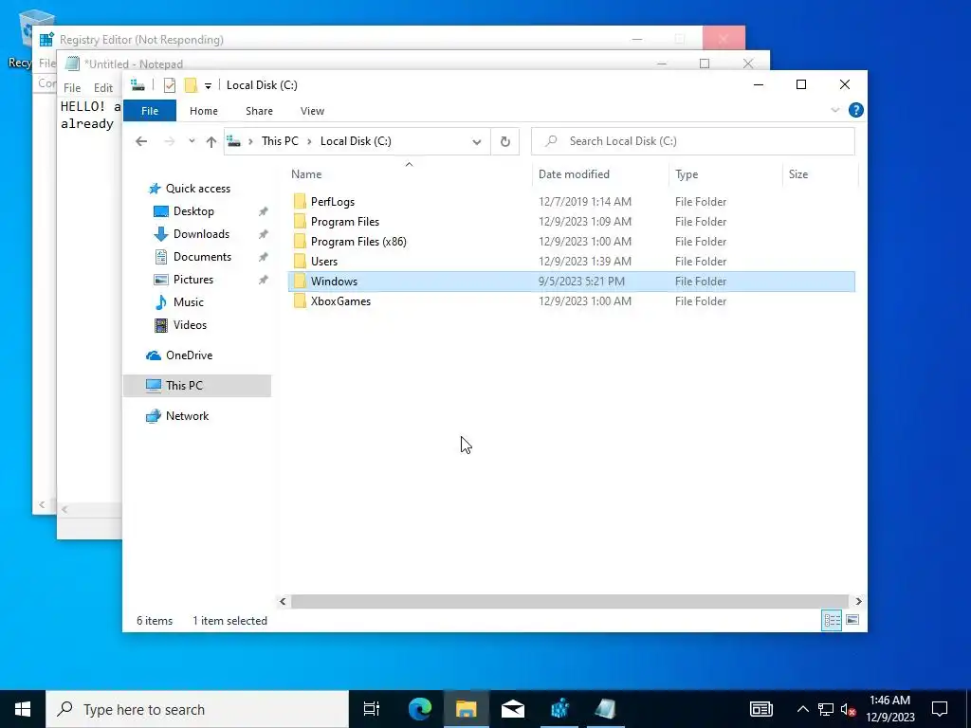Open Desktop in the navigation pane
The height and width of the screenshot is (728, 971).
(193, 211)
